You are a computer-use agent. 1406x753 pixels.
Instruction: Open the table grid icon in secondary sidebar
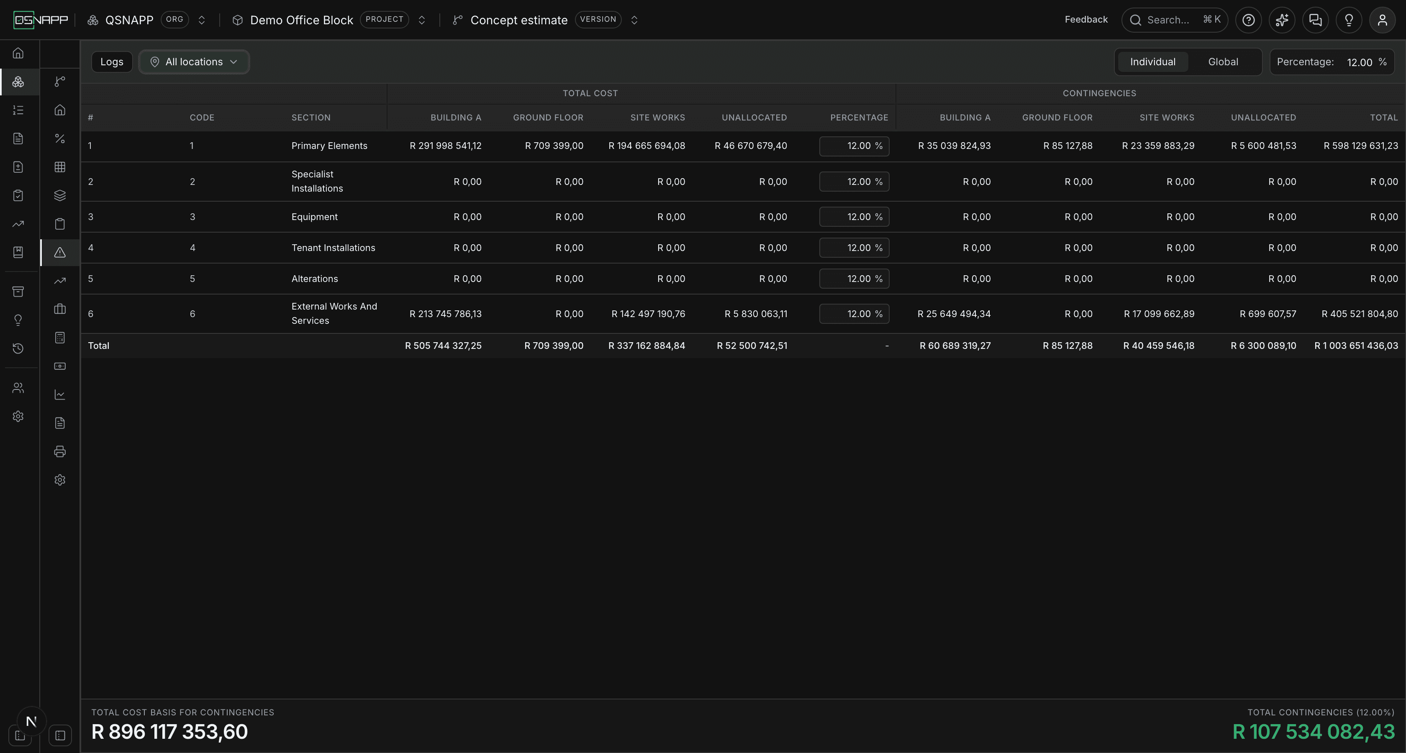[x=60, y=167]
